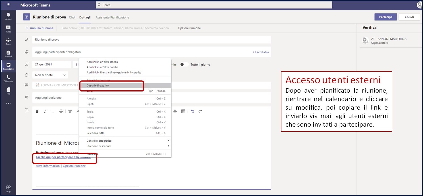423x196 pixels.
Task: Click the paragraph alignment icon beside the table icon
Action: [175, 111]
